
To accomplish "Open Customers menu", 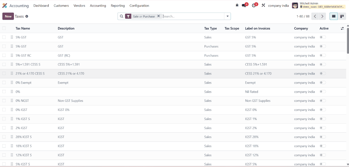I will pyautogui.click(x=61, y=6).
